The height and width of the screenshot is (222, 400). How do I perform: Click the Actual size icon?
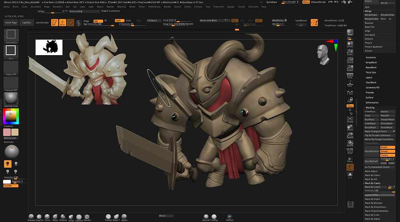(350, 60)
